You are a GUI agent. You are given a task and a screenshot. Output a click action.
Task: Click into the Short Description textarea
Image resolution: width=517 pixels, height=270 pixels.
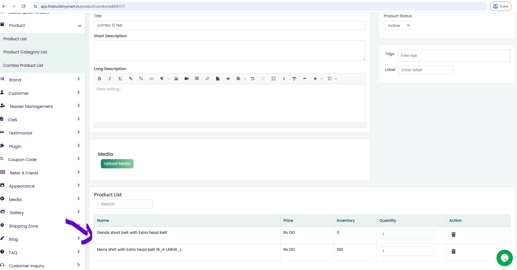point(229,51)
